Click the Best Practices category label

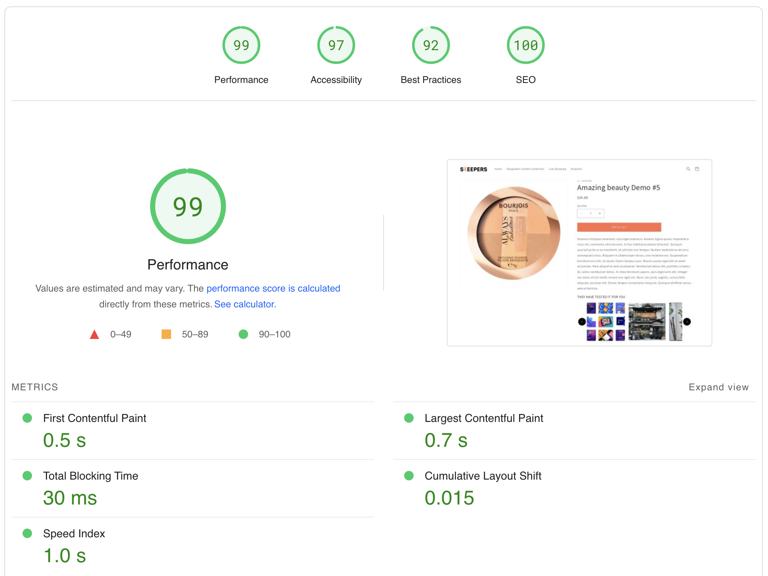click(431, 80)
